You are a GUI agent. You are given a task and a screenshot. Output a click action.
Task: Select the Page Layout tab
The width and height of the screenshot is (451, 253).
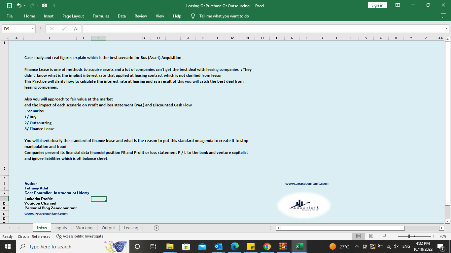[73, 16]
